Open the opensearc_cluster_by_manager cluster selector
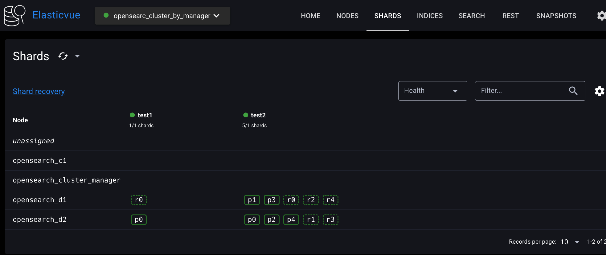The height and width of the screenshot is (255, 606). tap(162, 16)
